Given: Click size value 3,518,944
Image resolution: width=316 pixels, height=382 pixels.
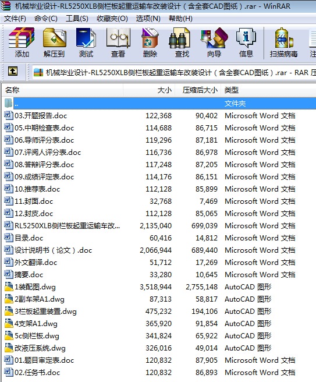Looking at the screenshot, I should (x=155, y=287).
